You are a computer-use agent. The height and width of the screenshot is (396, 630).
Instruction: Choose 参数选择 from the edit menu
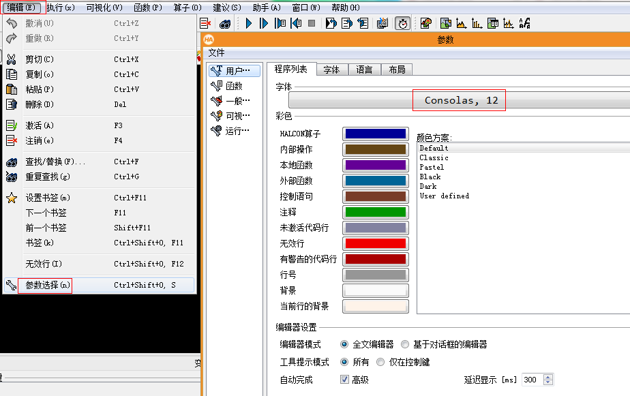[x=99, y=285]
